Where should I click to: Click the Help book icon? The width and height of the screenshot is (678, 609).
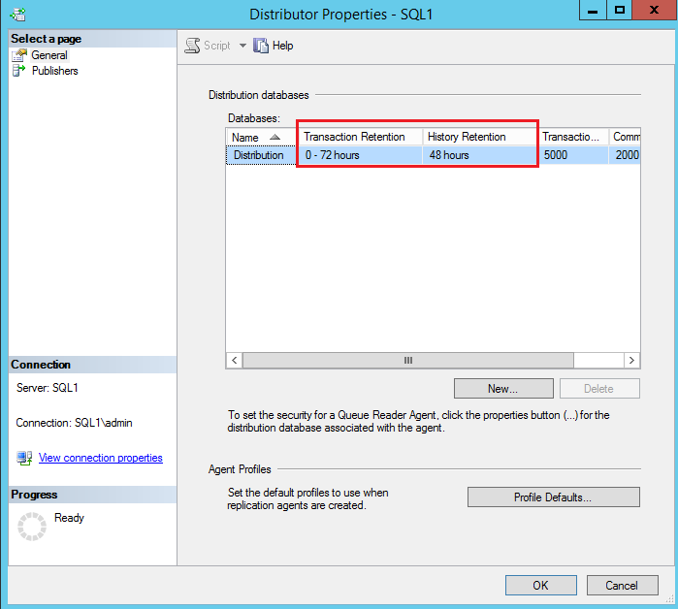261,46
